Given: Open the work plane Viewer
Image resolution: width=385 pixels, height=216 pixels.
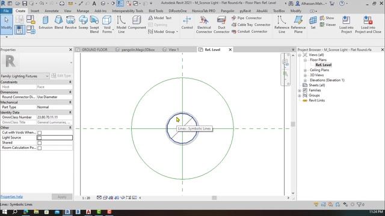Looking at the screenshot, I should click(x=328, y=25).
